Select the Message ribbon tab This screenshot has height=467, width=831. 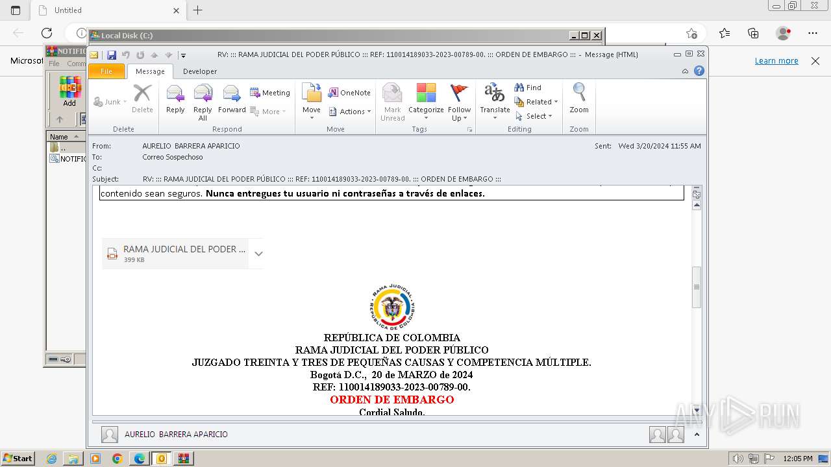pos(150,71)
